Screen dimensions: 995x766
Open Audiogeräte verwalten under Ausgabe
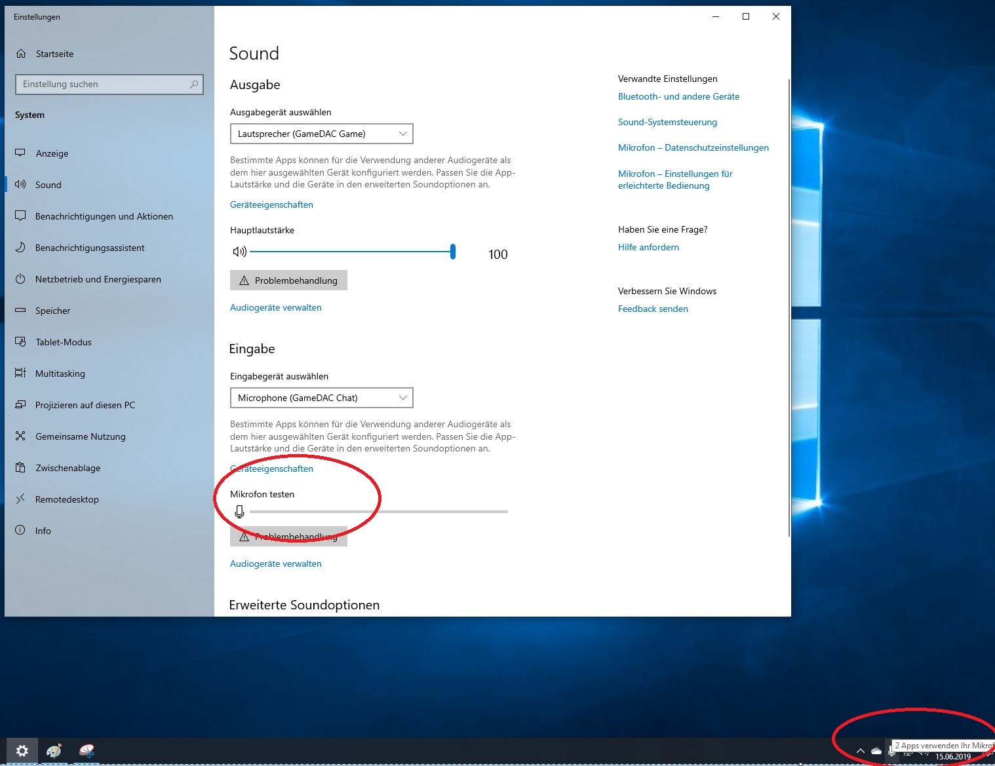[x=276, y=307]
